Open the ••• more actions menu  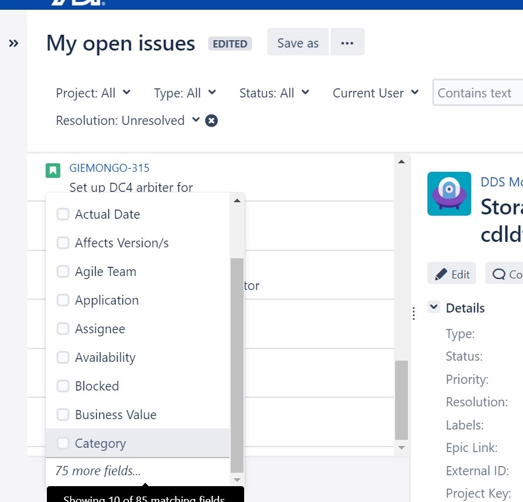coord(347,42)
